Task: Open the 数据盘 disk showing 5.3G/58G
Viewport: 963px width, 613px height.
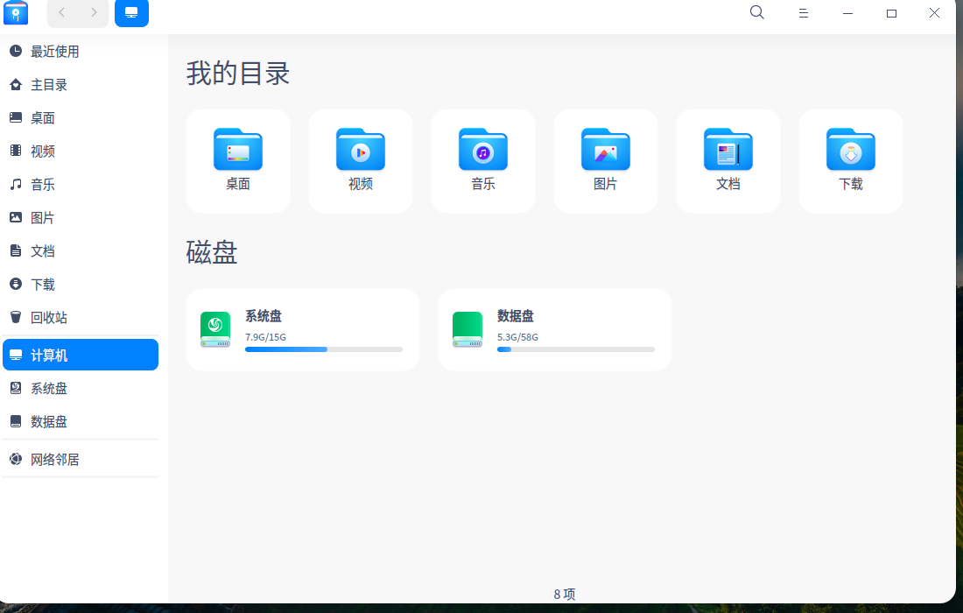Action: (554, 328)
